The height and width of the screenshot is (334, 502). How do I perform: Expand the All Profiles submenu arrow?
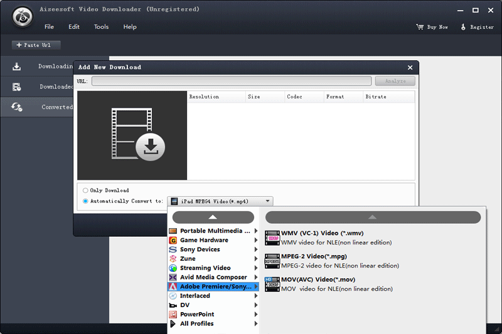click(x=256, y=324)
